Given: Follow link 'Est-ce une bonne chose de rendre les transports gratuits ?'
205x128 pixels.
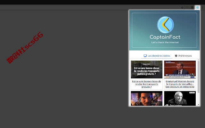Looking at the screenshot, I should [147, 84].
